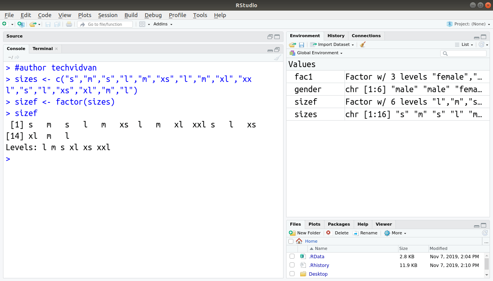This screenshot has height=281, width=493.
Task: Click the workspace panes grid icon
Action: coord(142,24)
